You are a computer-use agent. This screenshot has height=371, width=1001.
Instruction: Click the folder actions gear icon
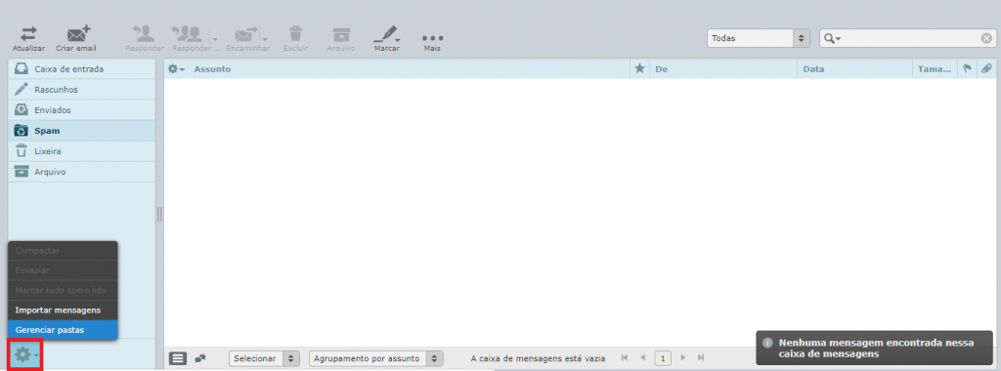pos(25,355)
